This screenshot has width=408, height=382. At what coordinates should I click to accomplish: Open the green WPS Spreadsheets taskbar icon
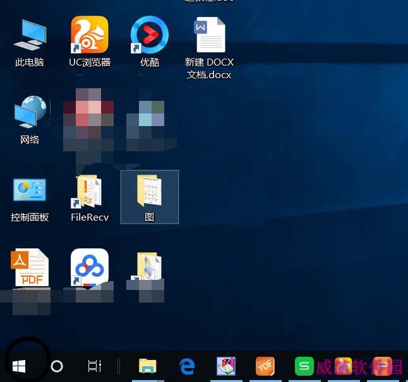304,366
